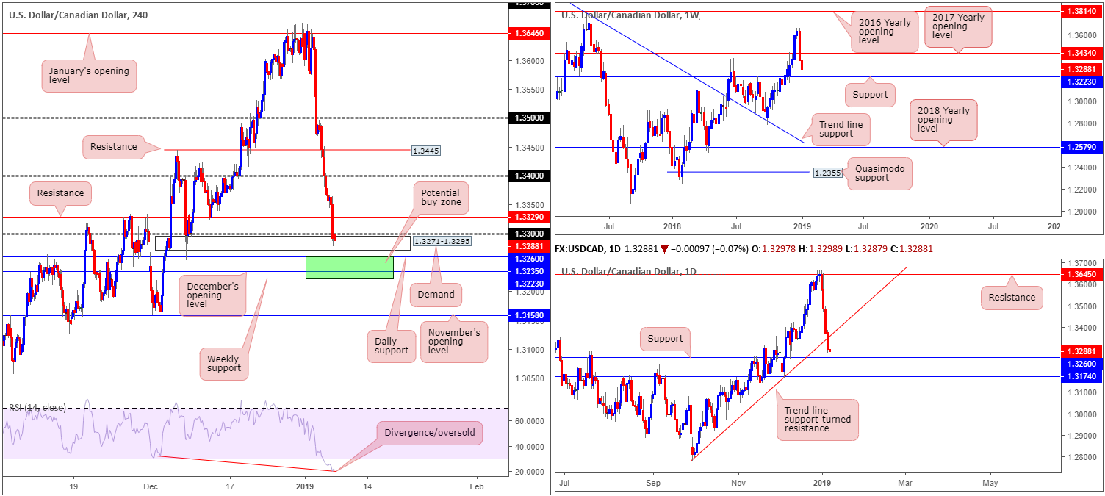The height and width of the screenshot is (496, 1105).
Task: Click the "Sep" date label on daily chart
Action: 654,483
